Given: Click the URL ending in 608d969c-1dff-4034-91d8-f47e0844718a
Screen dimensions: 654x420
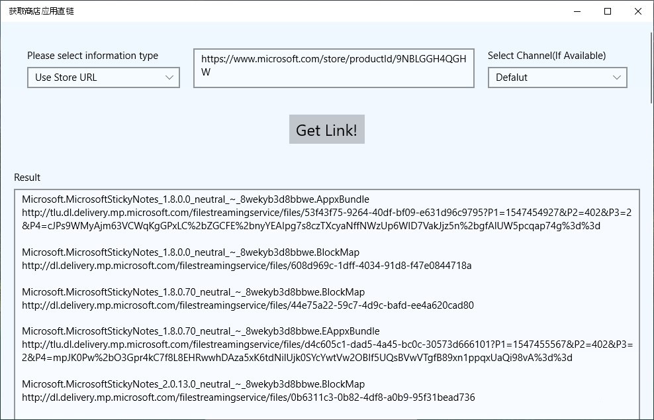Looking at the screenshot, I should [x=246, y=266].
